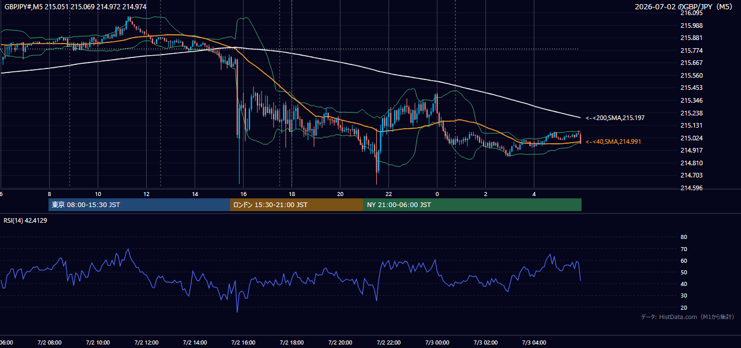
Task: Select the 200 SMA 215.197 label
Action: [615, 118]
